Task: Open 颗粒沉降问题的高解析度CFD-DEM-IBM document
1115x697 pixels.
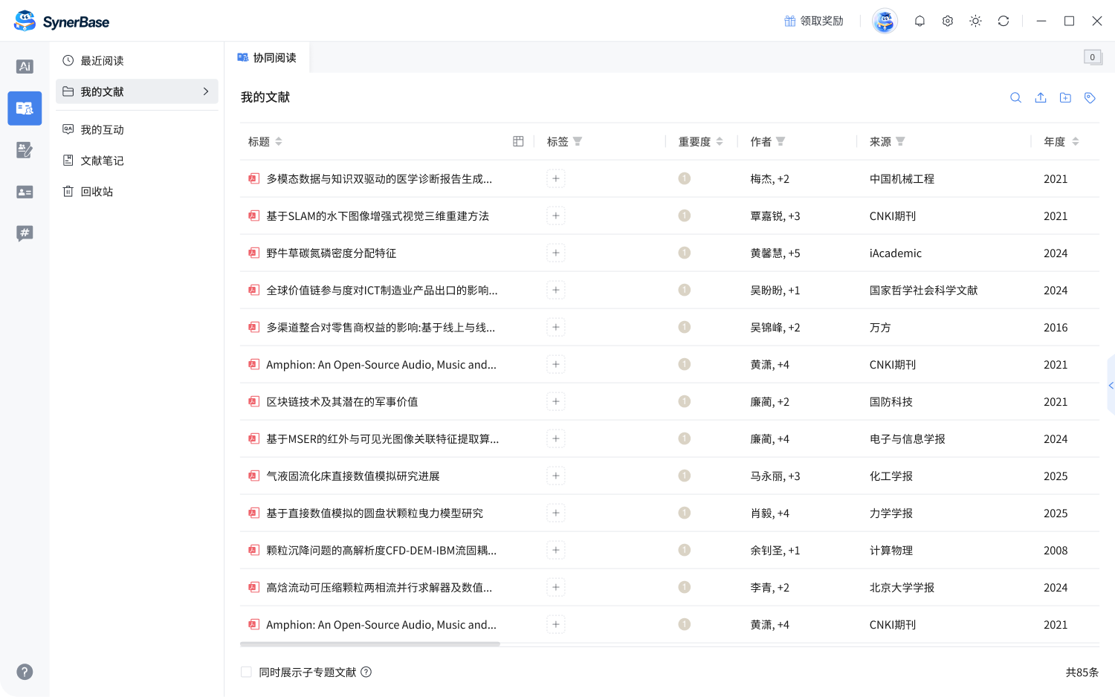Action: pos(381,550)
